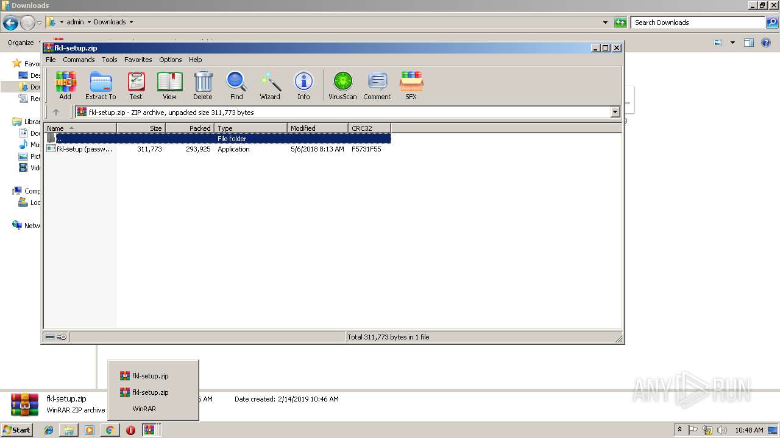Open the Commands menu
780x438 pixels.
79,60
